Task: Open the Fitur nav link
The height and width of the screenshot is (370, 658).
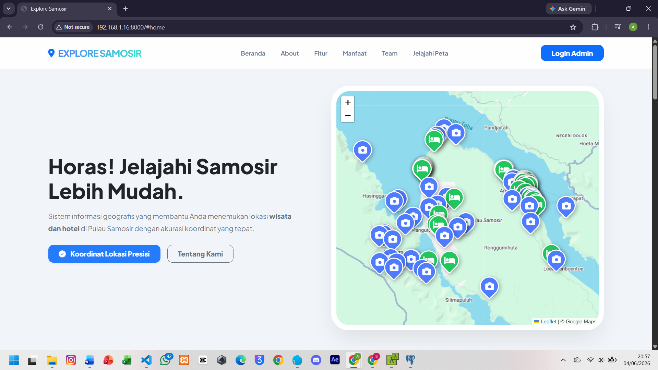Action: coord(321,53)
